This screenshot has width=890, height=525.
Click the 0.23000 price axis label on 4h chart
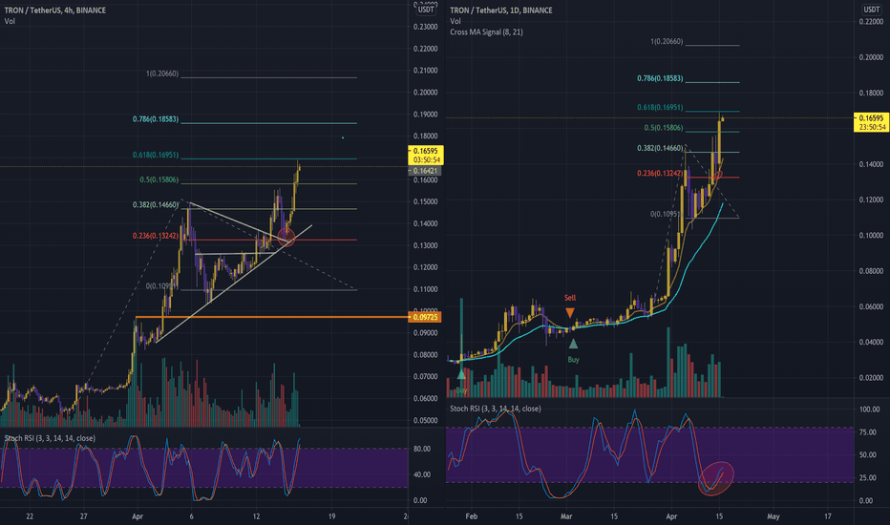(425, 27)
